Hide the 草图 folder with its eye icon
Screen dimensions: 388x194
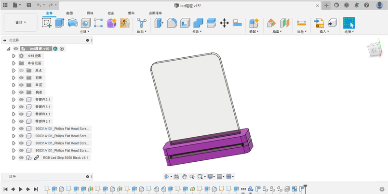(x=21, y=85)
